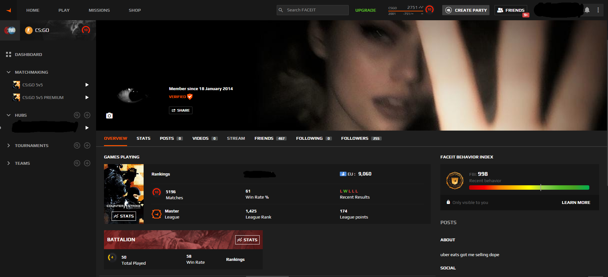Click the Battalion level 4 badge

click(x=112, y=257)
